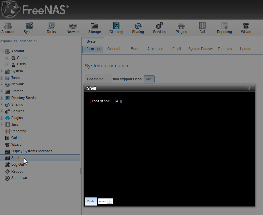The image size is (263, 215).
Task: Switch to the Email tab
Action: tap(177, 49)
